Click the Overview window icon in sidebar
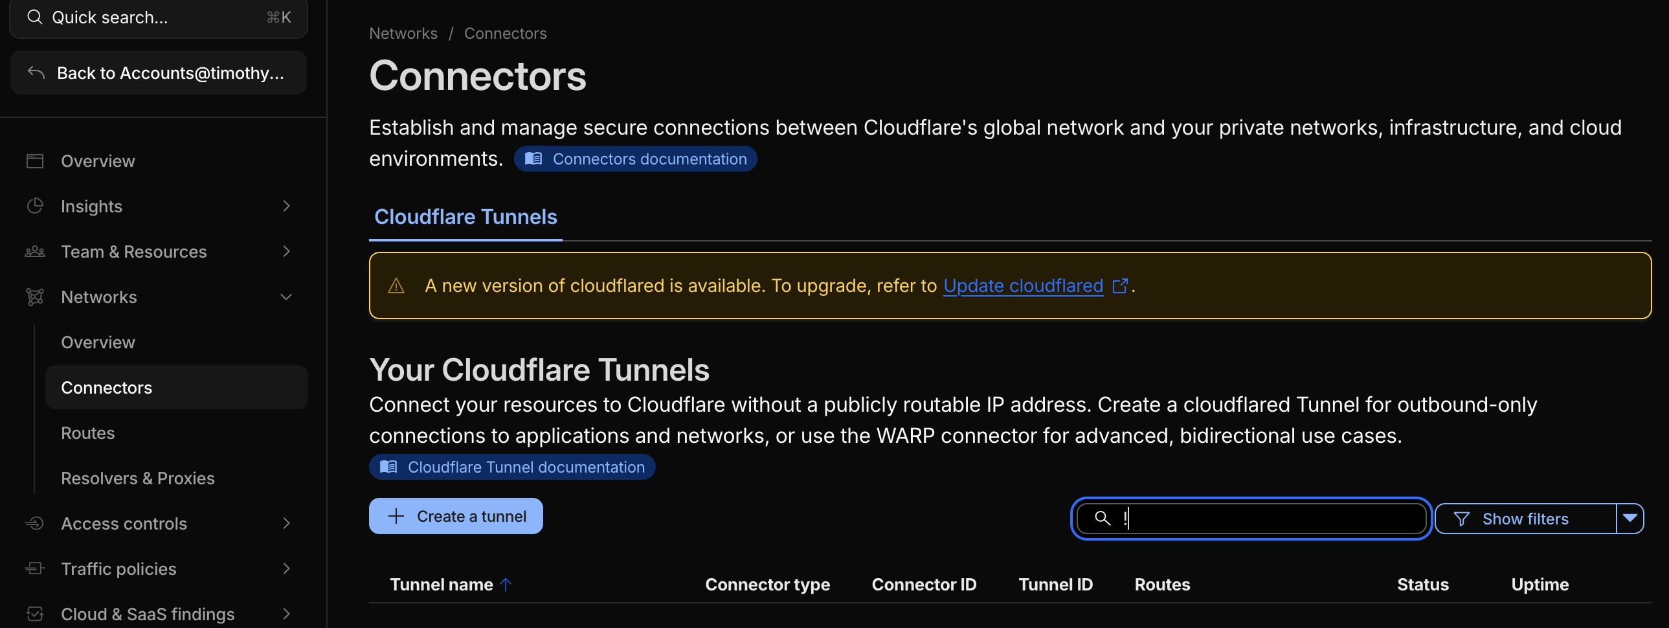 pyautogui.click(x=35, y=161)
